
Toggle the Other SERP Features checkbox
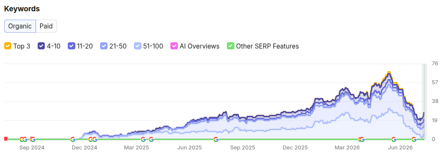230,46
